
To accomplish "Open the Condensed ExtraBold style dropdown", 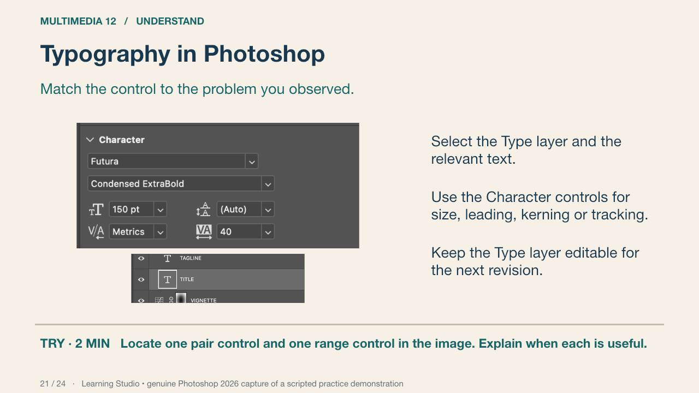I will (268, 184).
